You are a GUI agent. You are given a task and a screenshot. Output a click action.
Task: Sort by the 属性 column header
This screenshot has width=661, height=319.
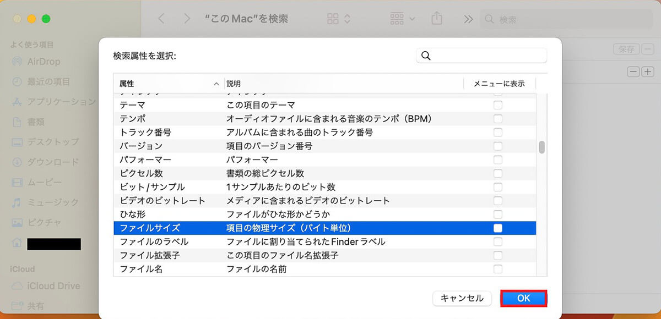coord(169,84)
